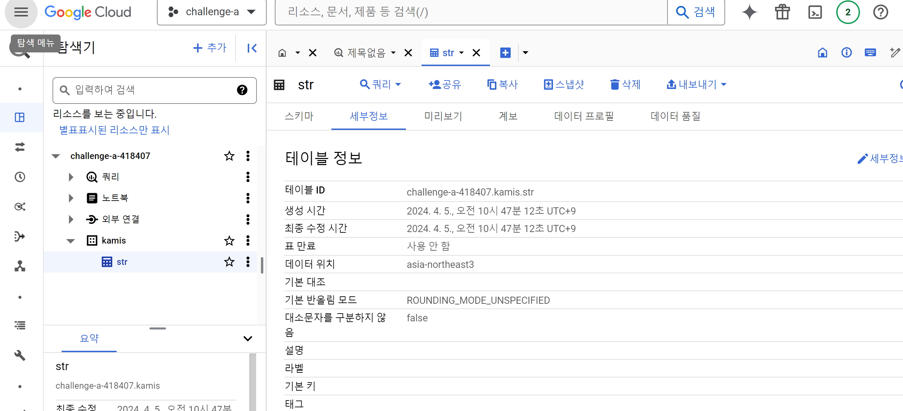Switch to the 미리보기 tab
Image resolution: width=903 pixels, height=411 pixels.
click(x=443, y=116)
